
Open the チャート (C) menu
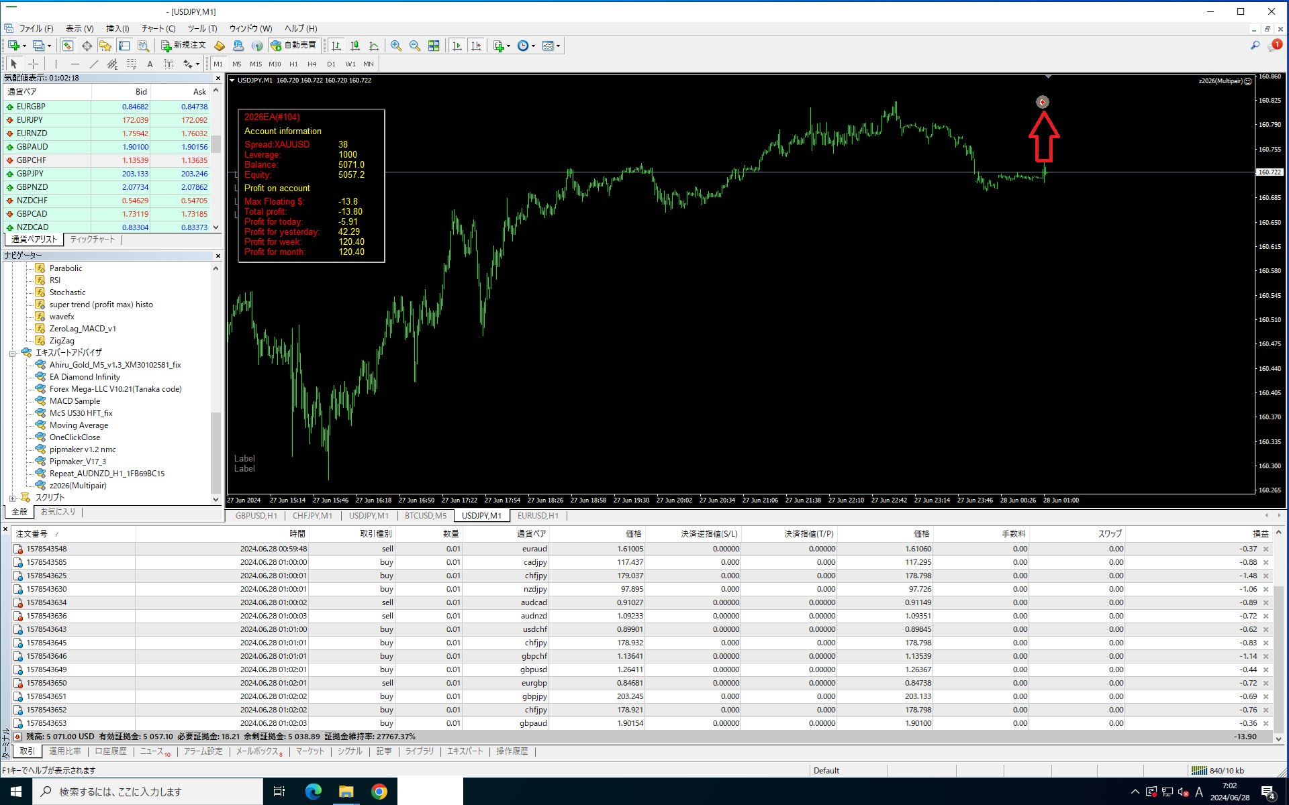(x=158, y=28)
